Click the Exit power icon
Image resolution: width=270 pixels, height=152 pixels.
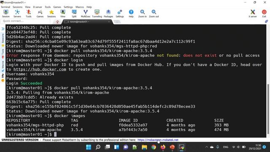coord(264,14)
